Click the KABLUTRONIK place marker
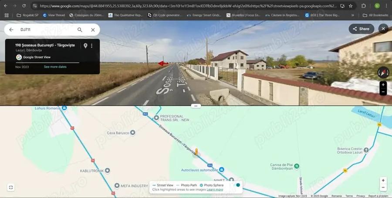The height and width of the screenshot is (198, 392). (107, 171)
